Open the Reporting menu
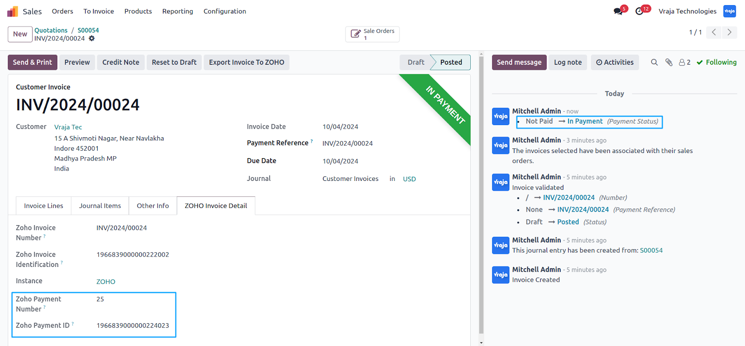This screenshot has height=346, width=745. 177,11
